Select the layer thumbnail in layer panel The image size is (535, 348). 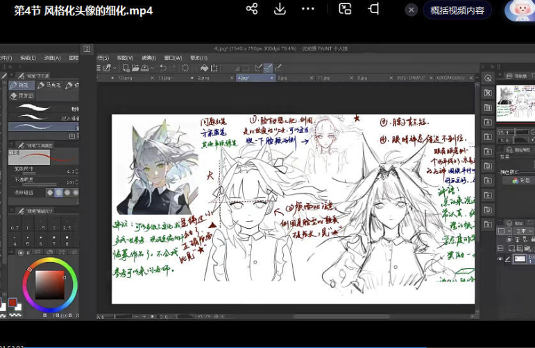point(520,259)
